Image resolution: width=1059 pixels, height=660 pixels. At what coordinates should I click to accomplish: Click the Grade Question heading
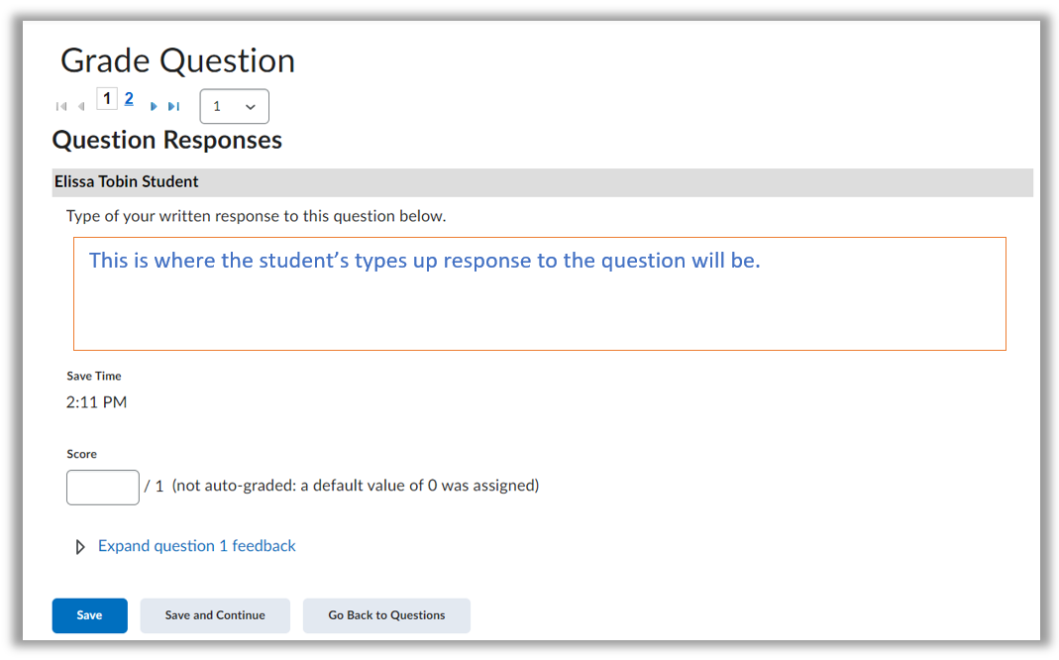(177, 60)
